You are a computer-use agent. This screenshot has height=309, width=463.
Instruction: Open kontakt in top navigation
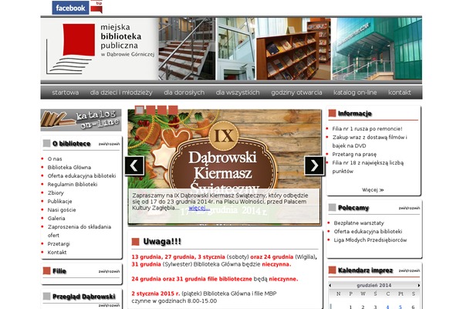pos(400,93)
